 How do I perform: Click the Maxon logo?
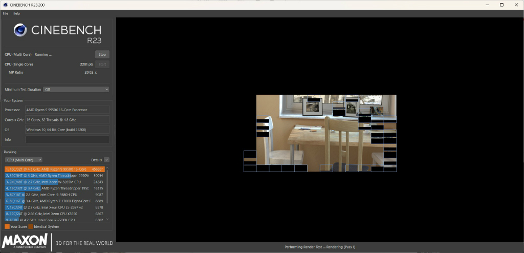pyautogui.click(x=25, y=242)
